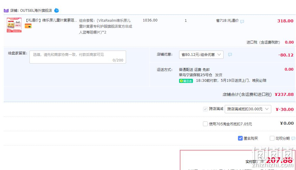This screenshot has width=296, height=170.
Task: Click the comment icon next to 省718:礼遇价
Action: coord(242,21)
